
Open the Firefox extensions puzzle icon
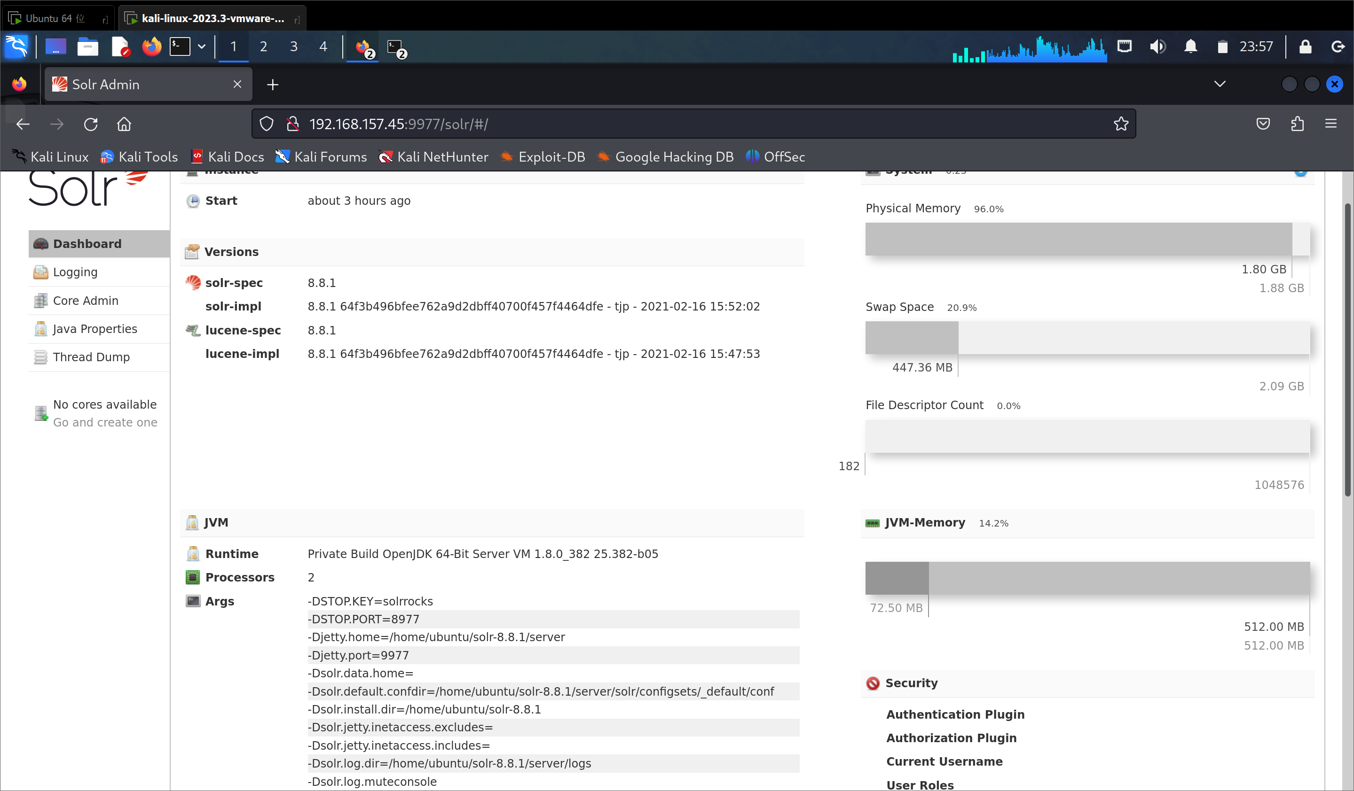1297,124
